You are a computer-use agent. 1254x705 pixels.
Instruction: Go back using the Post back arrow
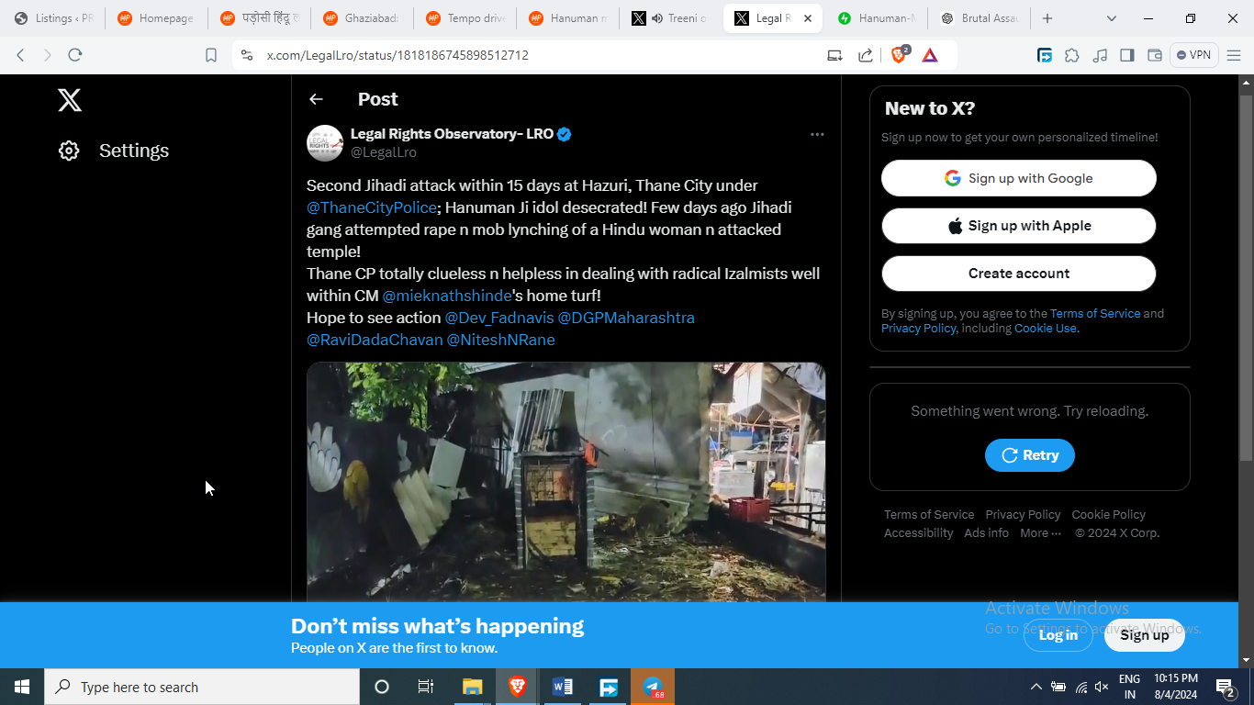[x=316, y=99]
